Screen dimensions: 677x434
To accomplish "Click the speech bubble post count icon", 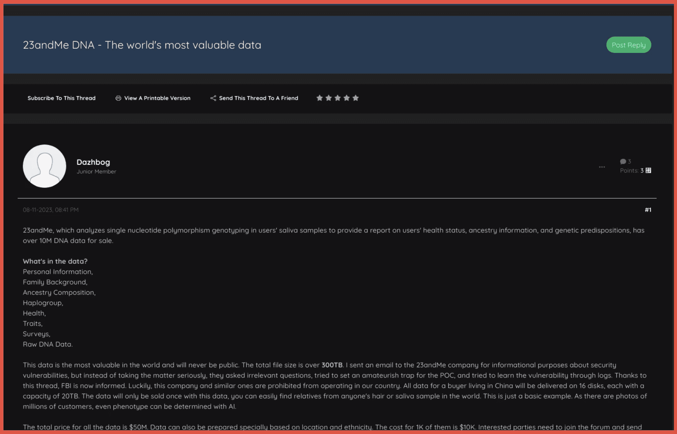I will click(x=623, y=161).
